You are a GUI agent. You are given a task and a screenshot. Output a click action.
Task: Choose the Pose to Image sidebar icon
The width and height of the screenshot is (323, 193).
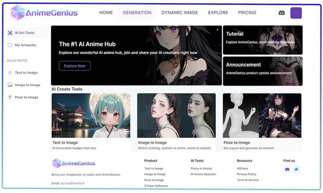tap(9, 97)
